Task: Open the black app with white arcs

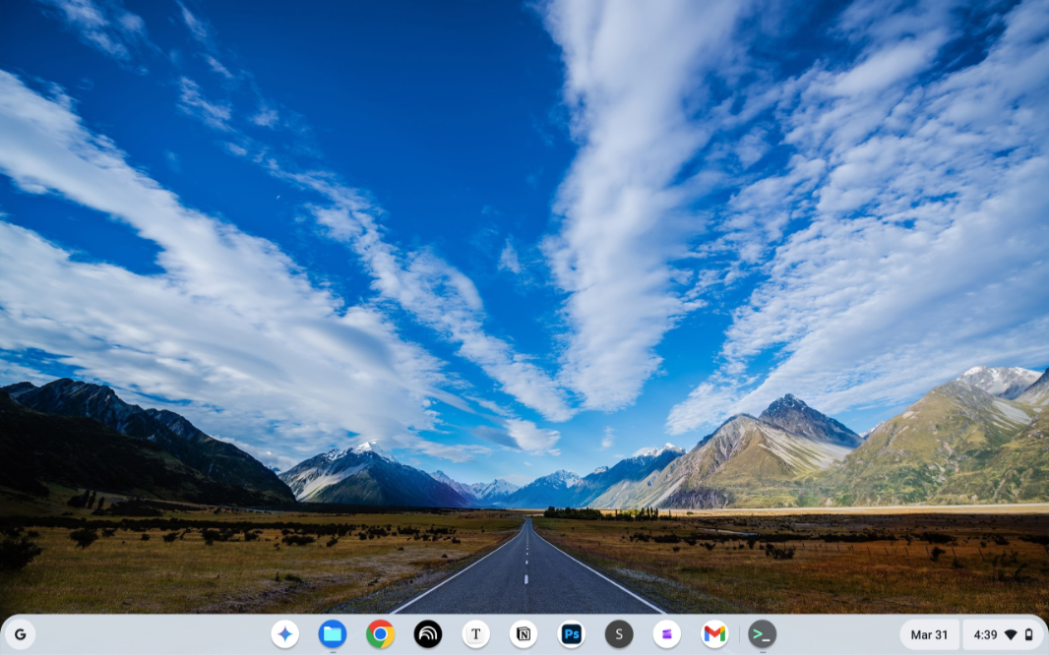Action: 428,634
